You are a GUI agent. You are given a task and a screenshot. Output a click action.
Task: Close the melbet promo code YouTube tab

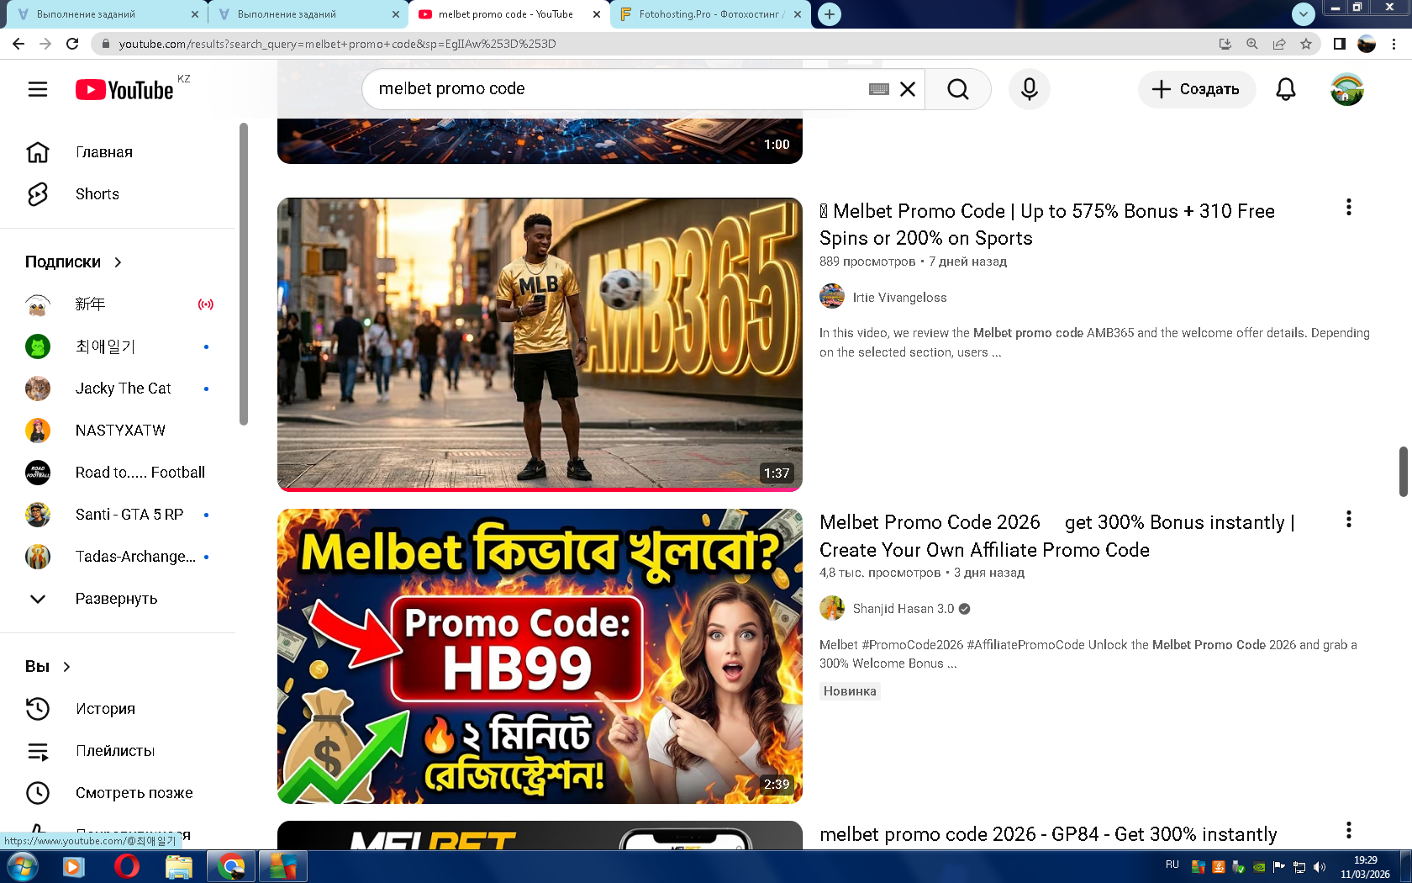597,14
